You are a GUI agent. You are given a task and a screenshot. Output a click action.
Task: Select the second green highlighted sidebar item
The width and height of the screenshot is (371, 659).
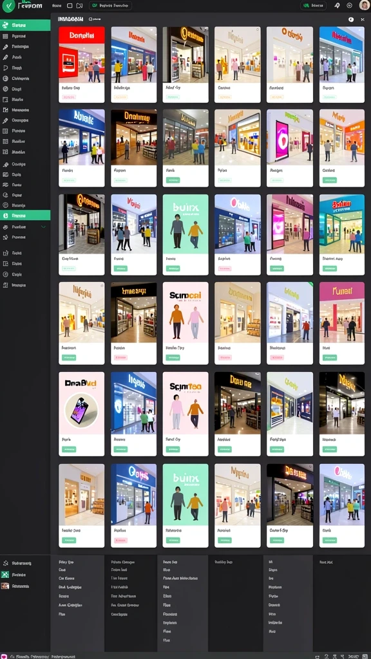tap(25, 215)
